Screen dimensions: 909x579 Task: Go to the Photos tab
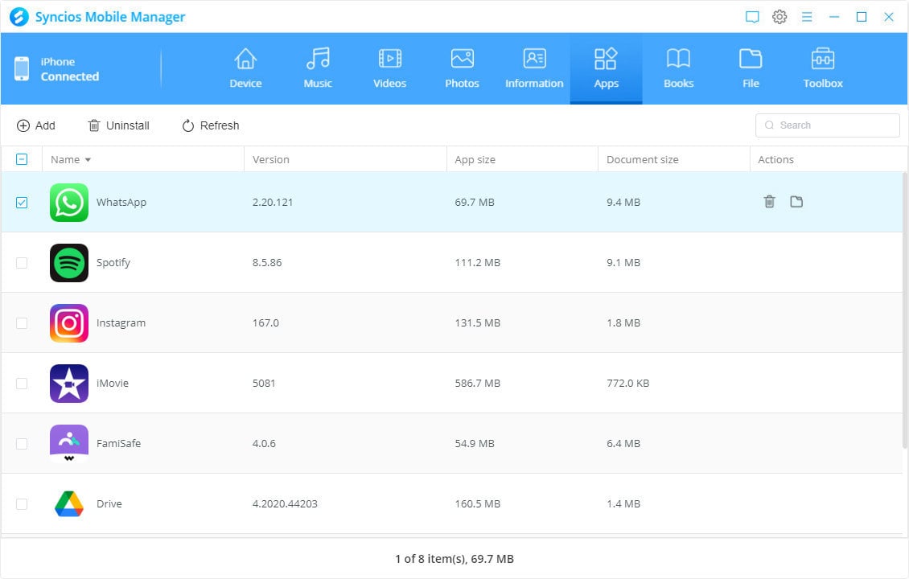pyautogui.click(x=462, y=68)
